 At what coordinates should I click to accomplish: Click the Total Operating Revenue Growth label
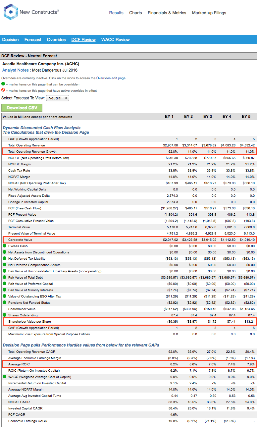32,151
